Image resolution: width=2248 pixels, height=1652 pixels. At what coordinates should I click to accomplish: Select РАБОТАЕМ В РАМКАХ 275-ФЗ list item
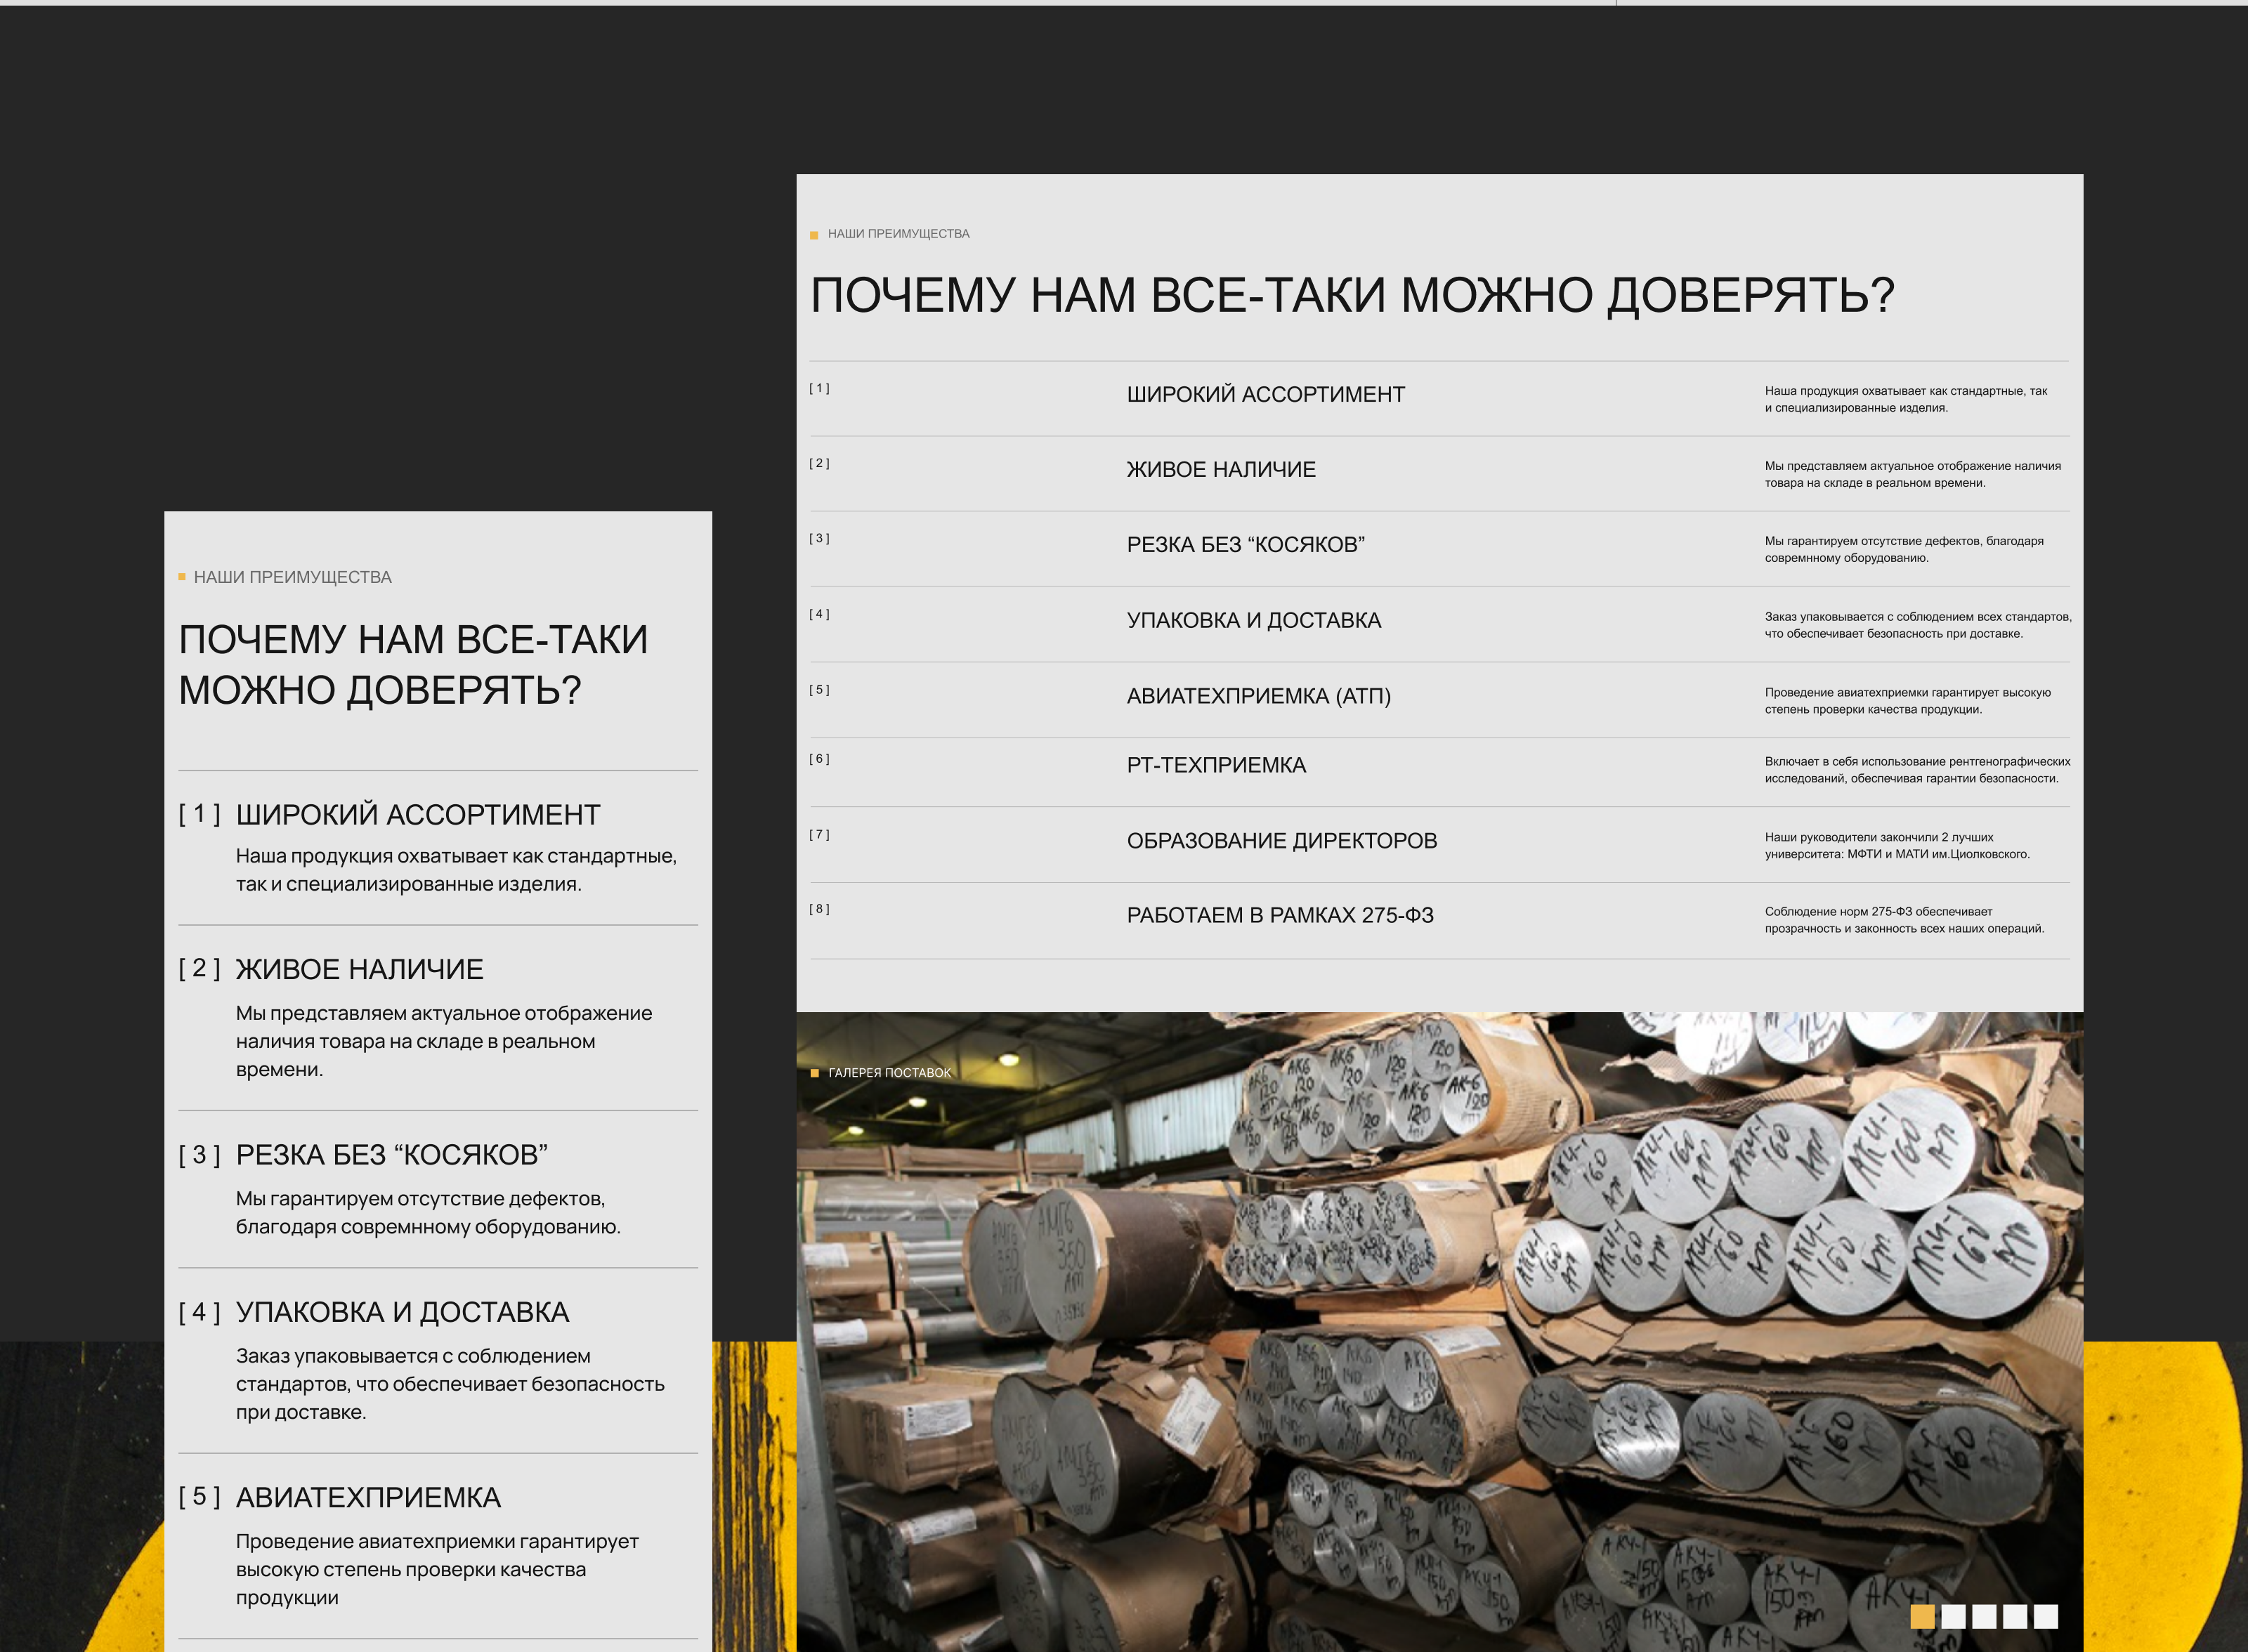(x=1279, y=915)
